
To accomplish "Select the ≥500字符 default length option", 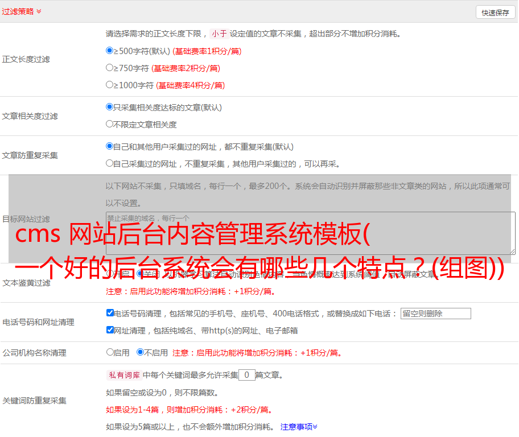I will pyautogui.click(x=110, y=51).
